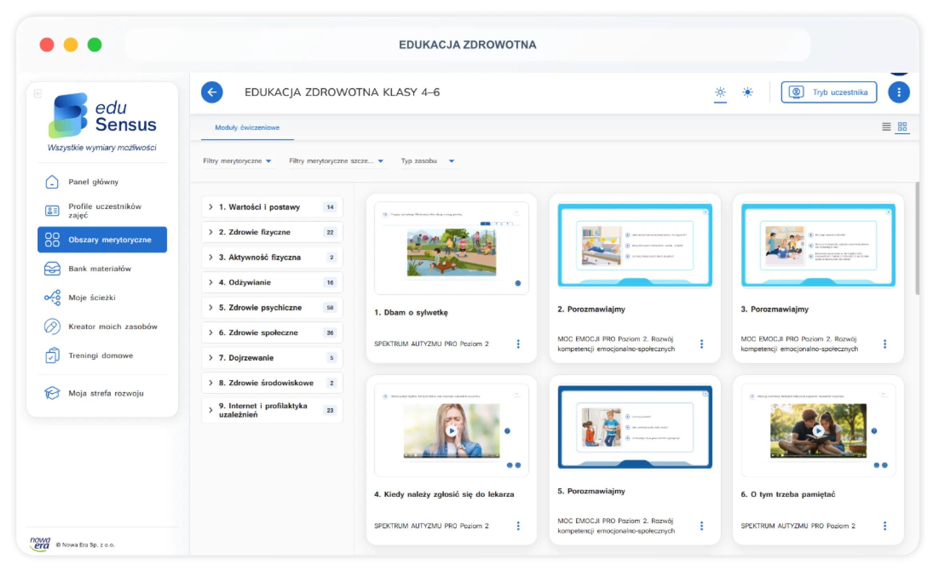Click the Treningi domowe clipboard icon

click(52, 355)
